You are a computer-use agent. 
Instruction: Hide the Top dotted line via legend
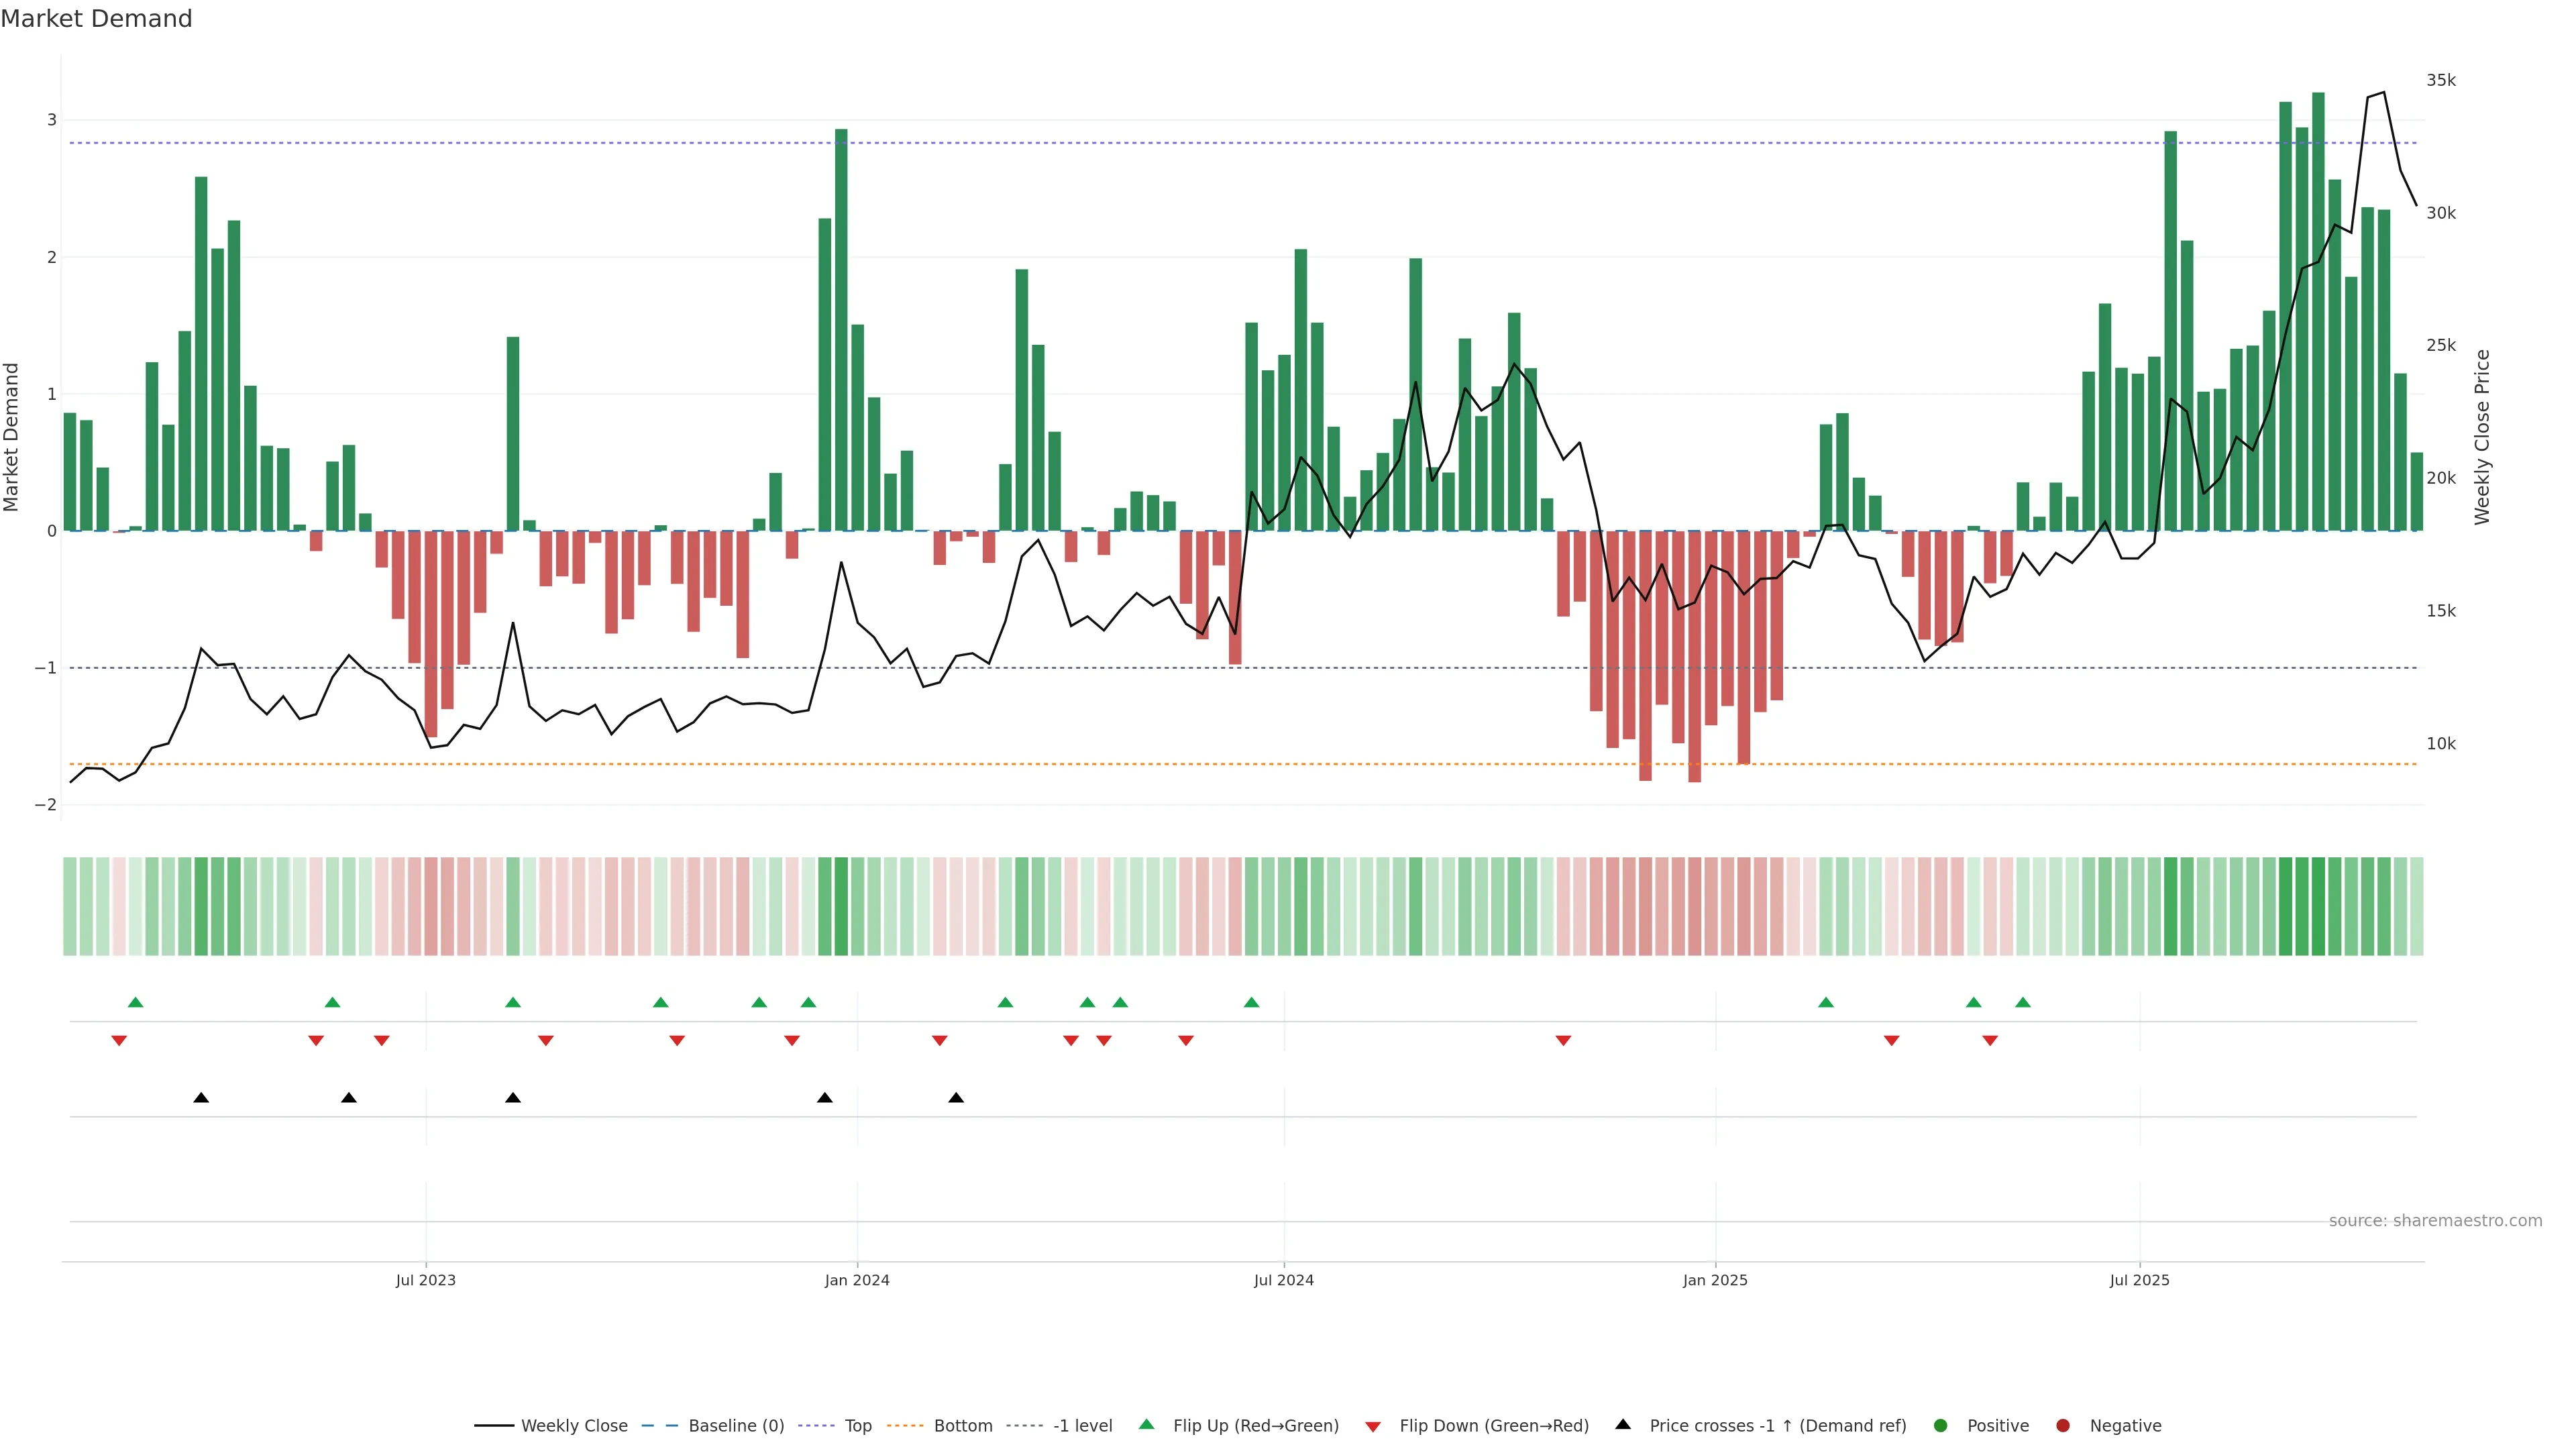pyautogui.click(x=857, y=1425)
